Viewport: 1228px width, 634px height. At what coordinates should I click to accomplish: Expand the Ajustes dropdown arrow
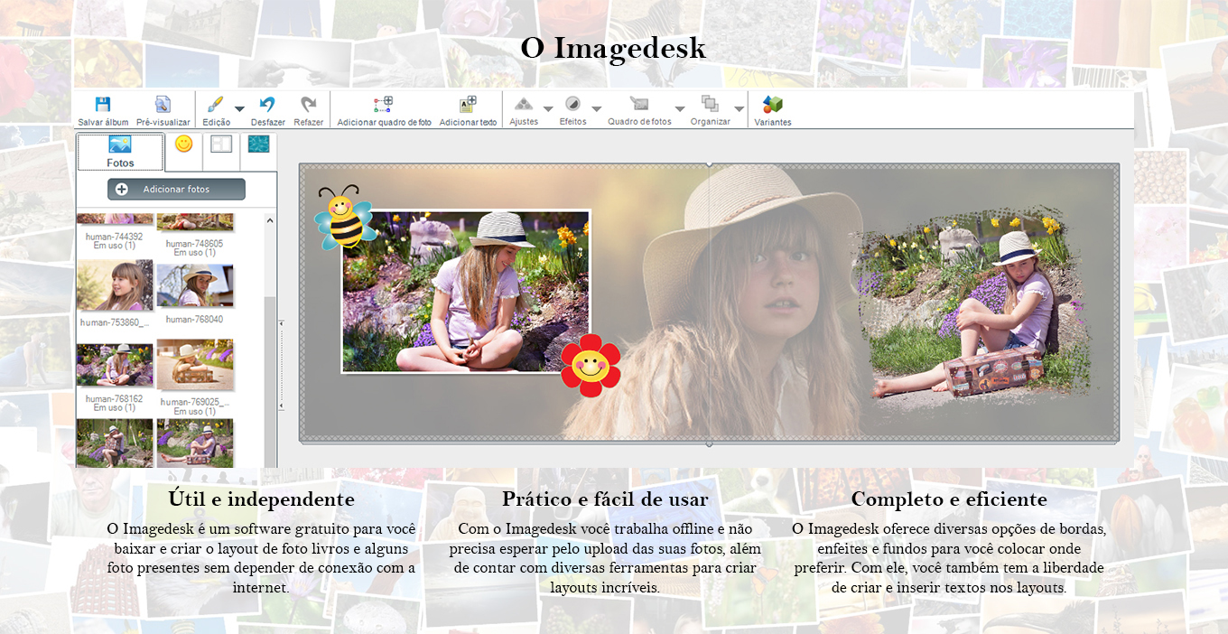[x=548, y=109]
